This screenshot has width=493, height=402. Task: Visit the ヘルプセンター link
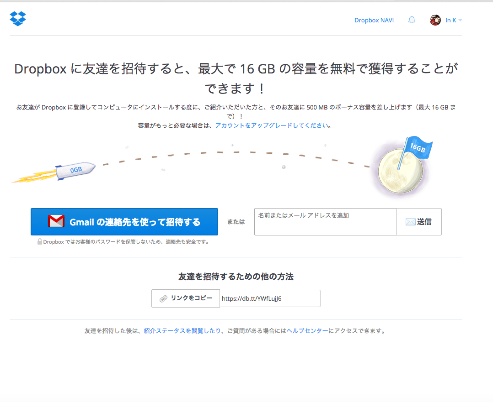click(307, 331)
